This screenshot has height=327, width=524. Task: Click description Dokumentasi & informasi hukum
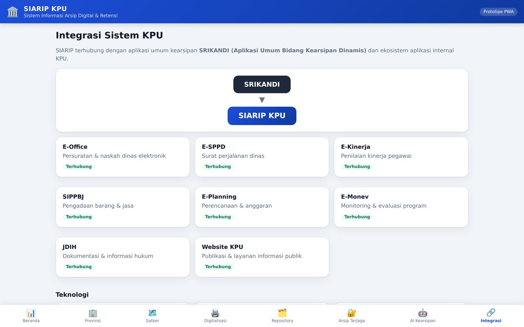click(108, 256)
